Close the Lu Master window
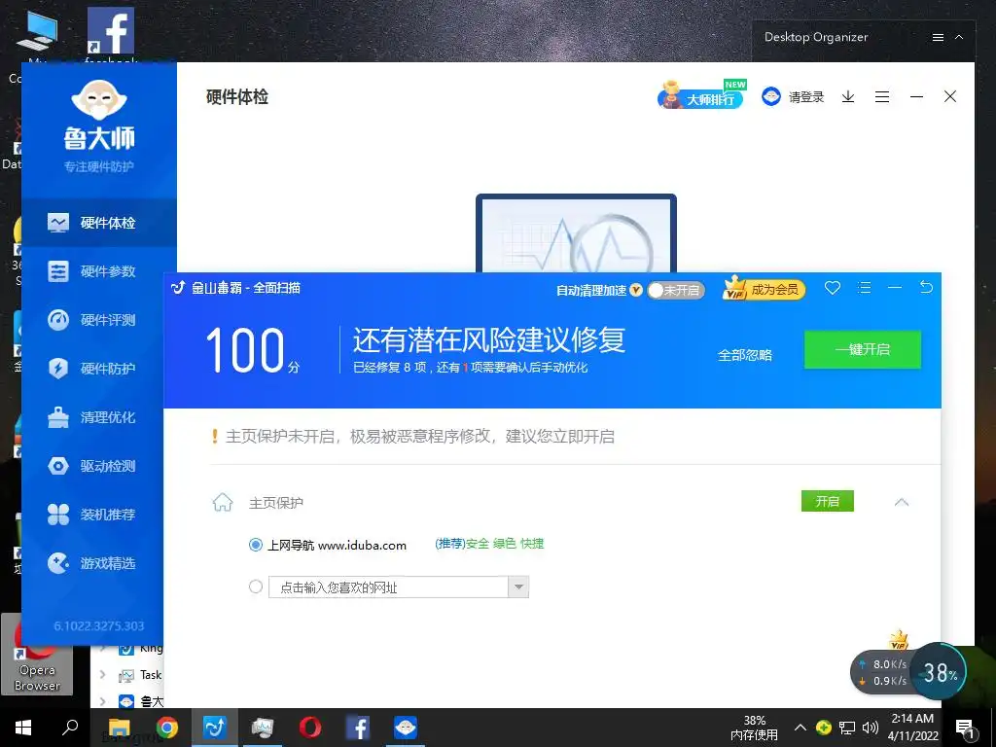The image size is (996, 747). click(x=950, y=96)
